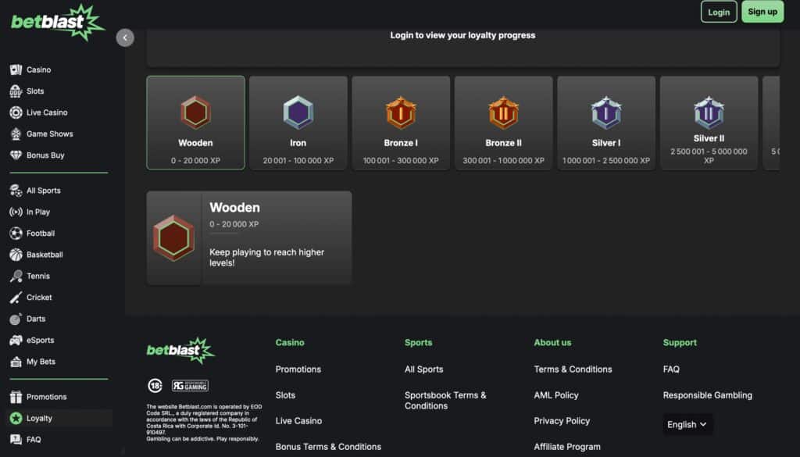Click the RG Responsible Gaming badge
The image size is (800, 457).
point(190,386)
